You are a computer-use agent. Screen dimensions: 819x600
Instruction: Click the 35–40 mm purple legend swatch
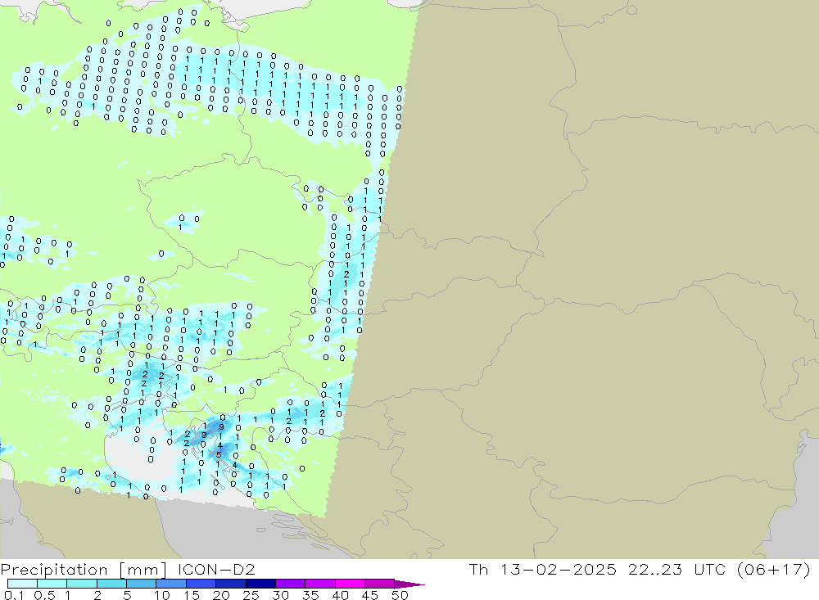320,584
